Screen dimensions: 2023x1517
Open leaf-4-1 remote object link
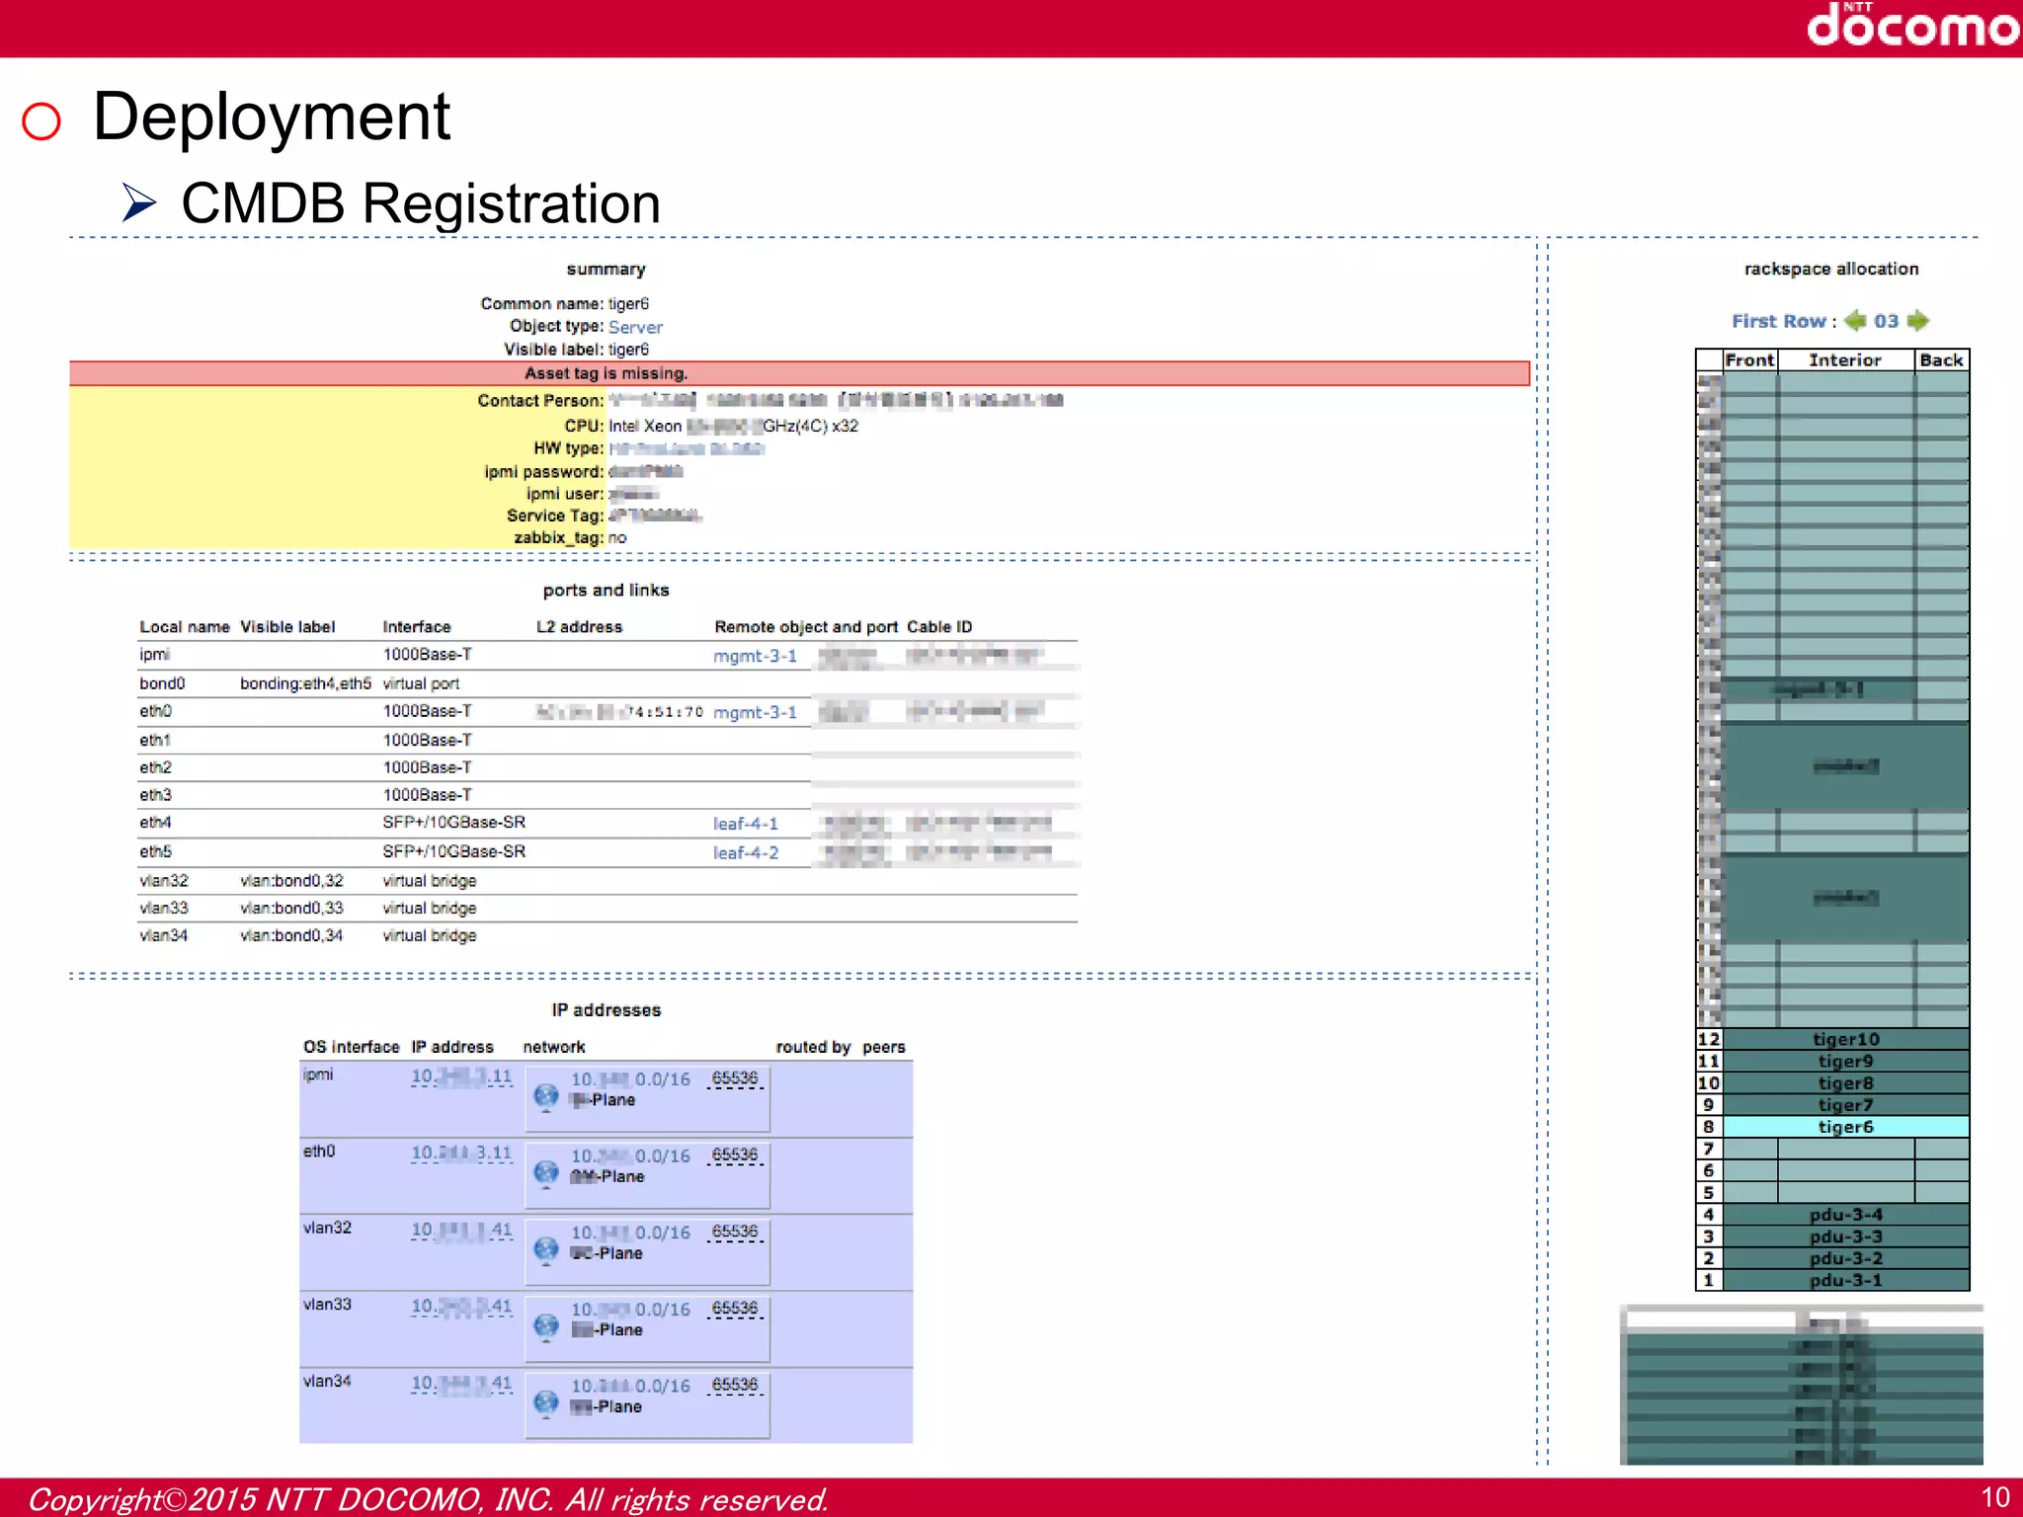click(x=746, y=823)
